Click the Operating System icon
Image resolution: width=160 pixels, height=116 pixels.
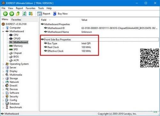(7, 64)
